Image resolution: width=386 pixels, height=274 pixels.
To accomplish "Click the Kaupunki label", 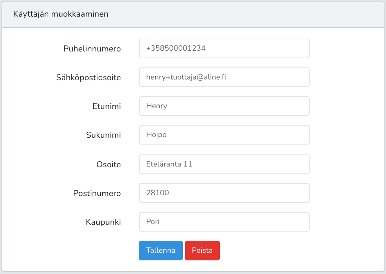I will coord(103,222).
